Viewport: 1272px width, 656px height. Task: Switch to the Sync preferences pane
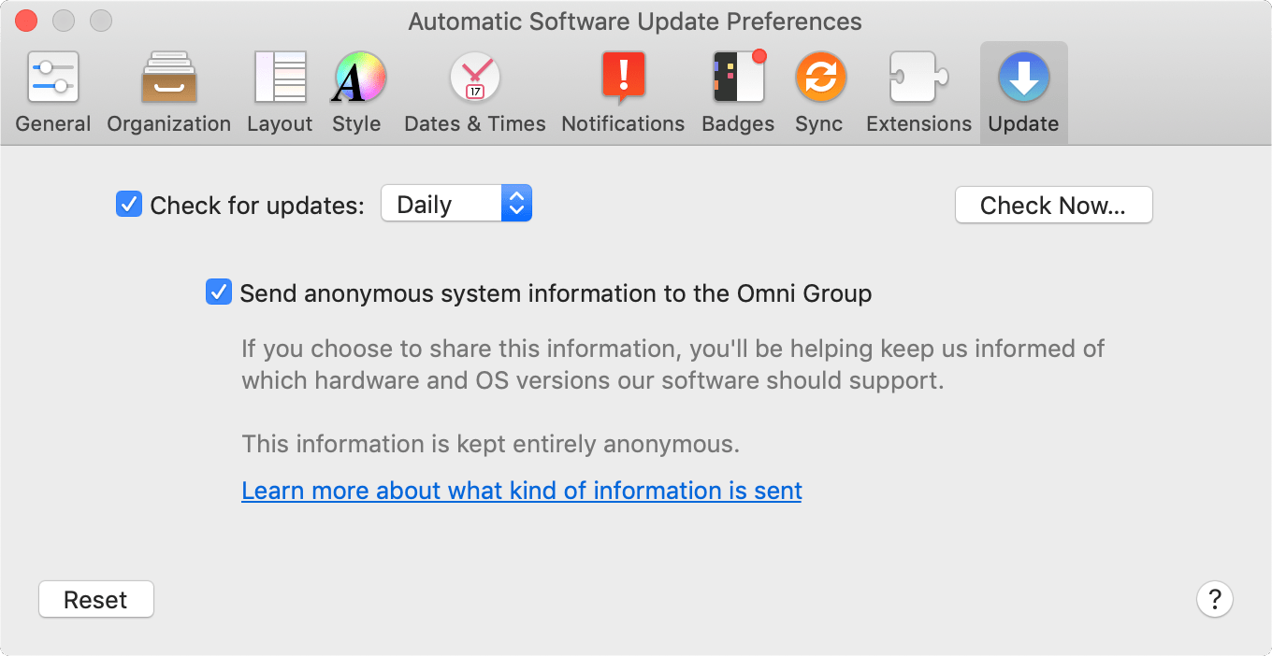click(x=819, y=93)
